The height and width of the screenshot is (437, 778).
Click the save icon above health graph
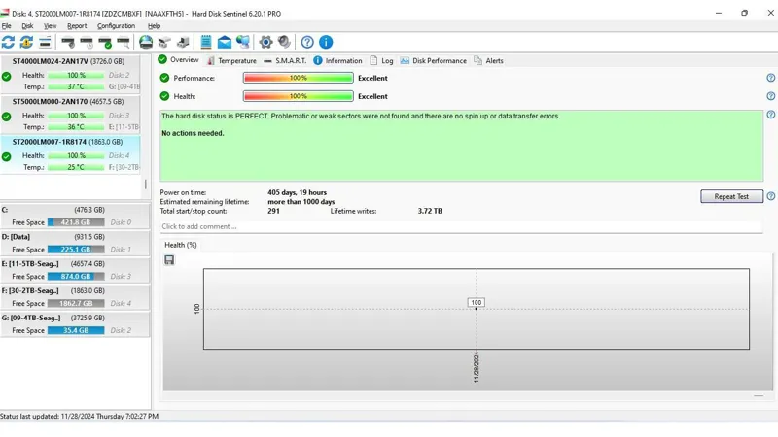click(169, 260)
